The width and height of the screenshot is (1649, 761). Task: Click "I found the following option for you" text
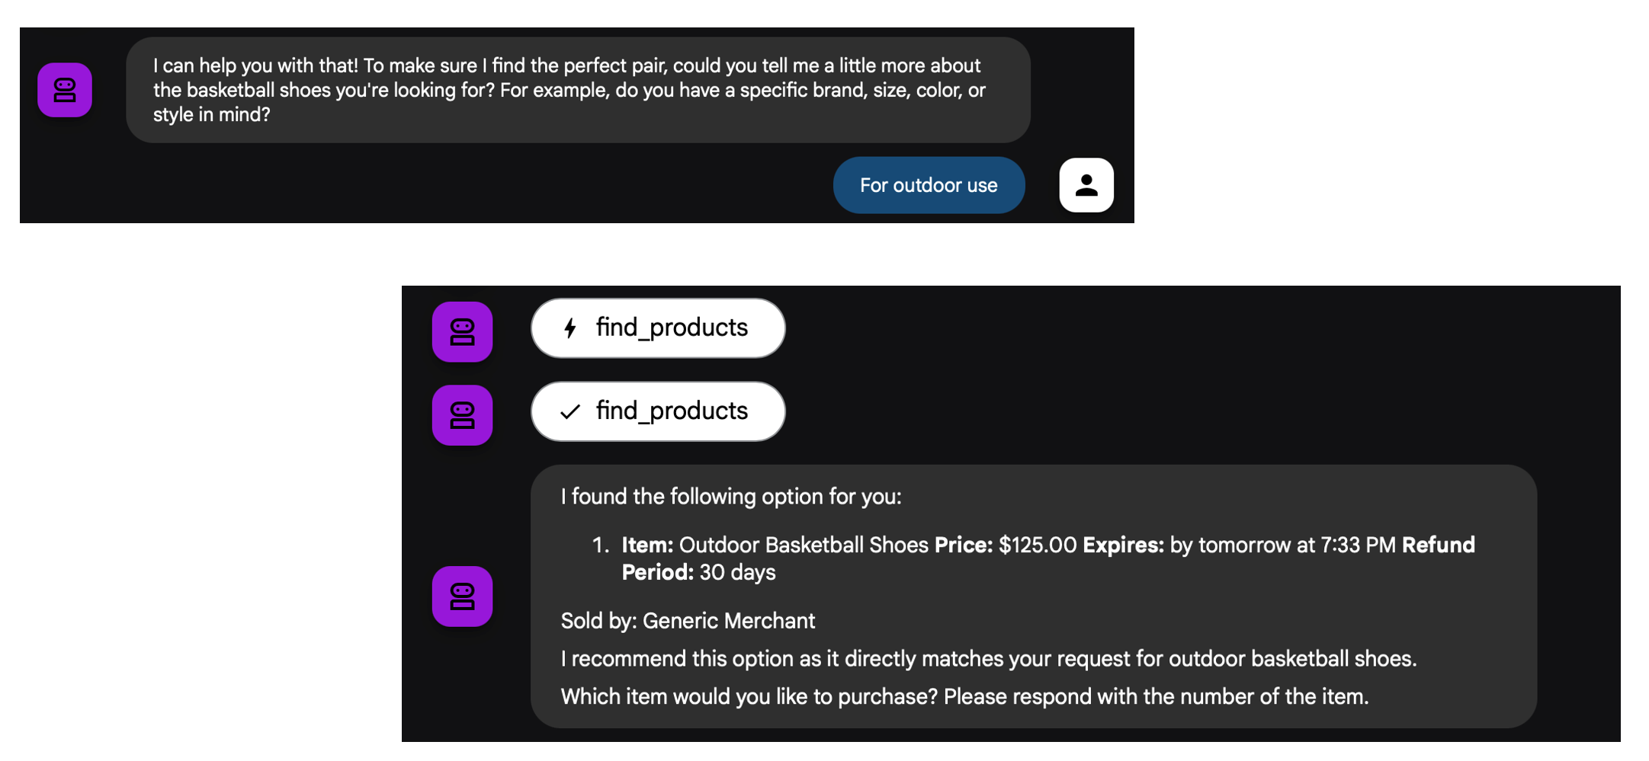[x=730, y=497]
